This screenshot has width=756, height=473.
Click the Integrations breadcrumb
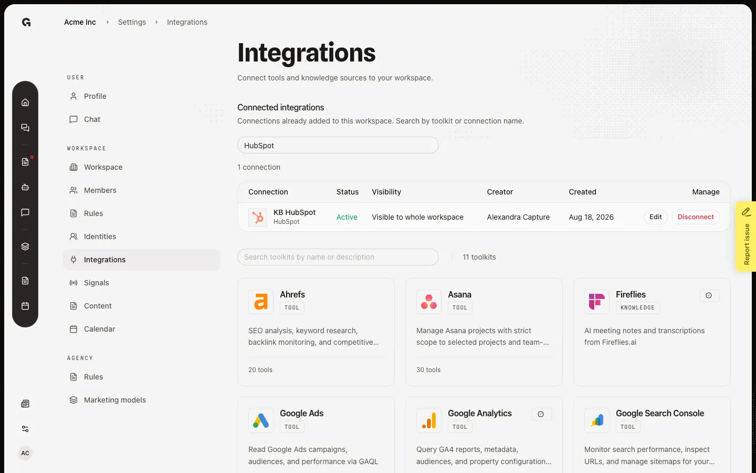coord(187,22)
